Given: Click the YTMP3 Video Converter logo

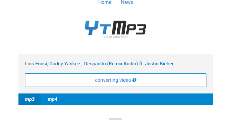Looking at the screenshot, I should (116, 29).
